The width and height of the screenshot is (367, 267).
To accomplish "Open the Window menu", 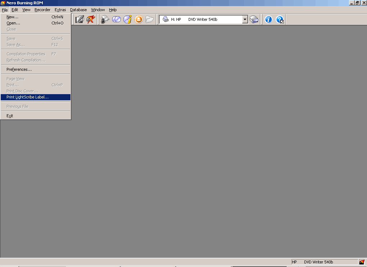I will click(x=98, y=10).
